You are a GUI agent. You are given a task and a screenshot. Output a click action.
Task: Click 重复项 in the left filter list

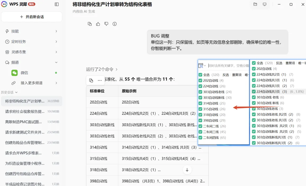tap(237, 75)
